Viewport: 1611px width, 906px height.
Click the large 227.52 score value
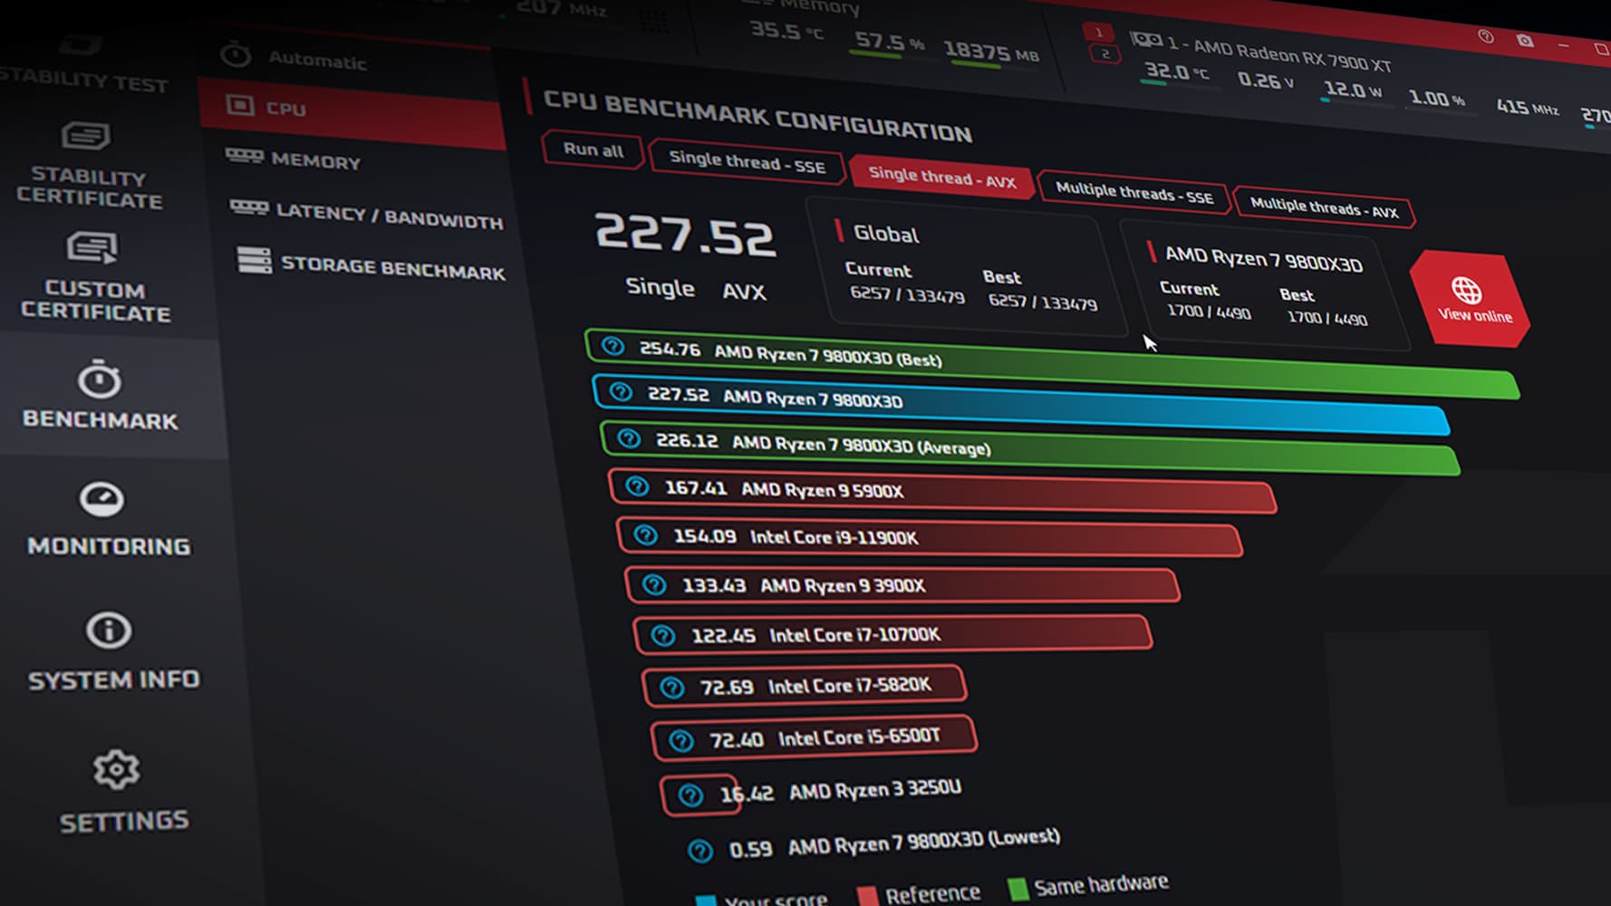pos(685,235)
